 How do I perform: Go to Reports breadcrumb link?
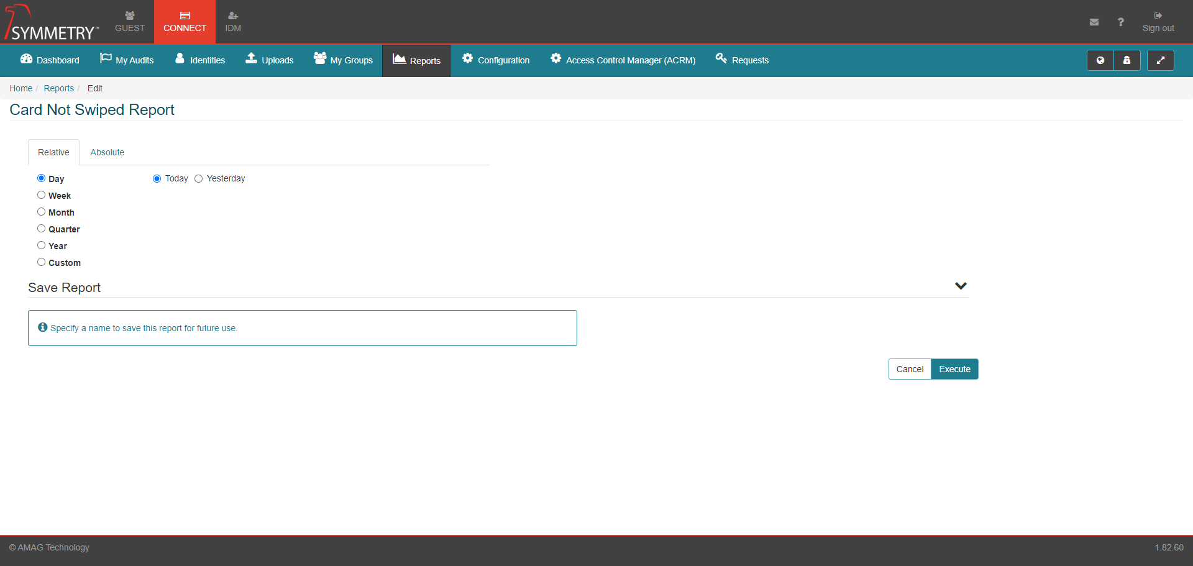tap(58, 88)
